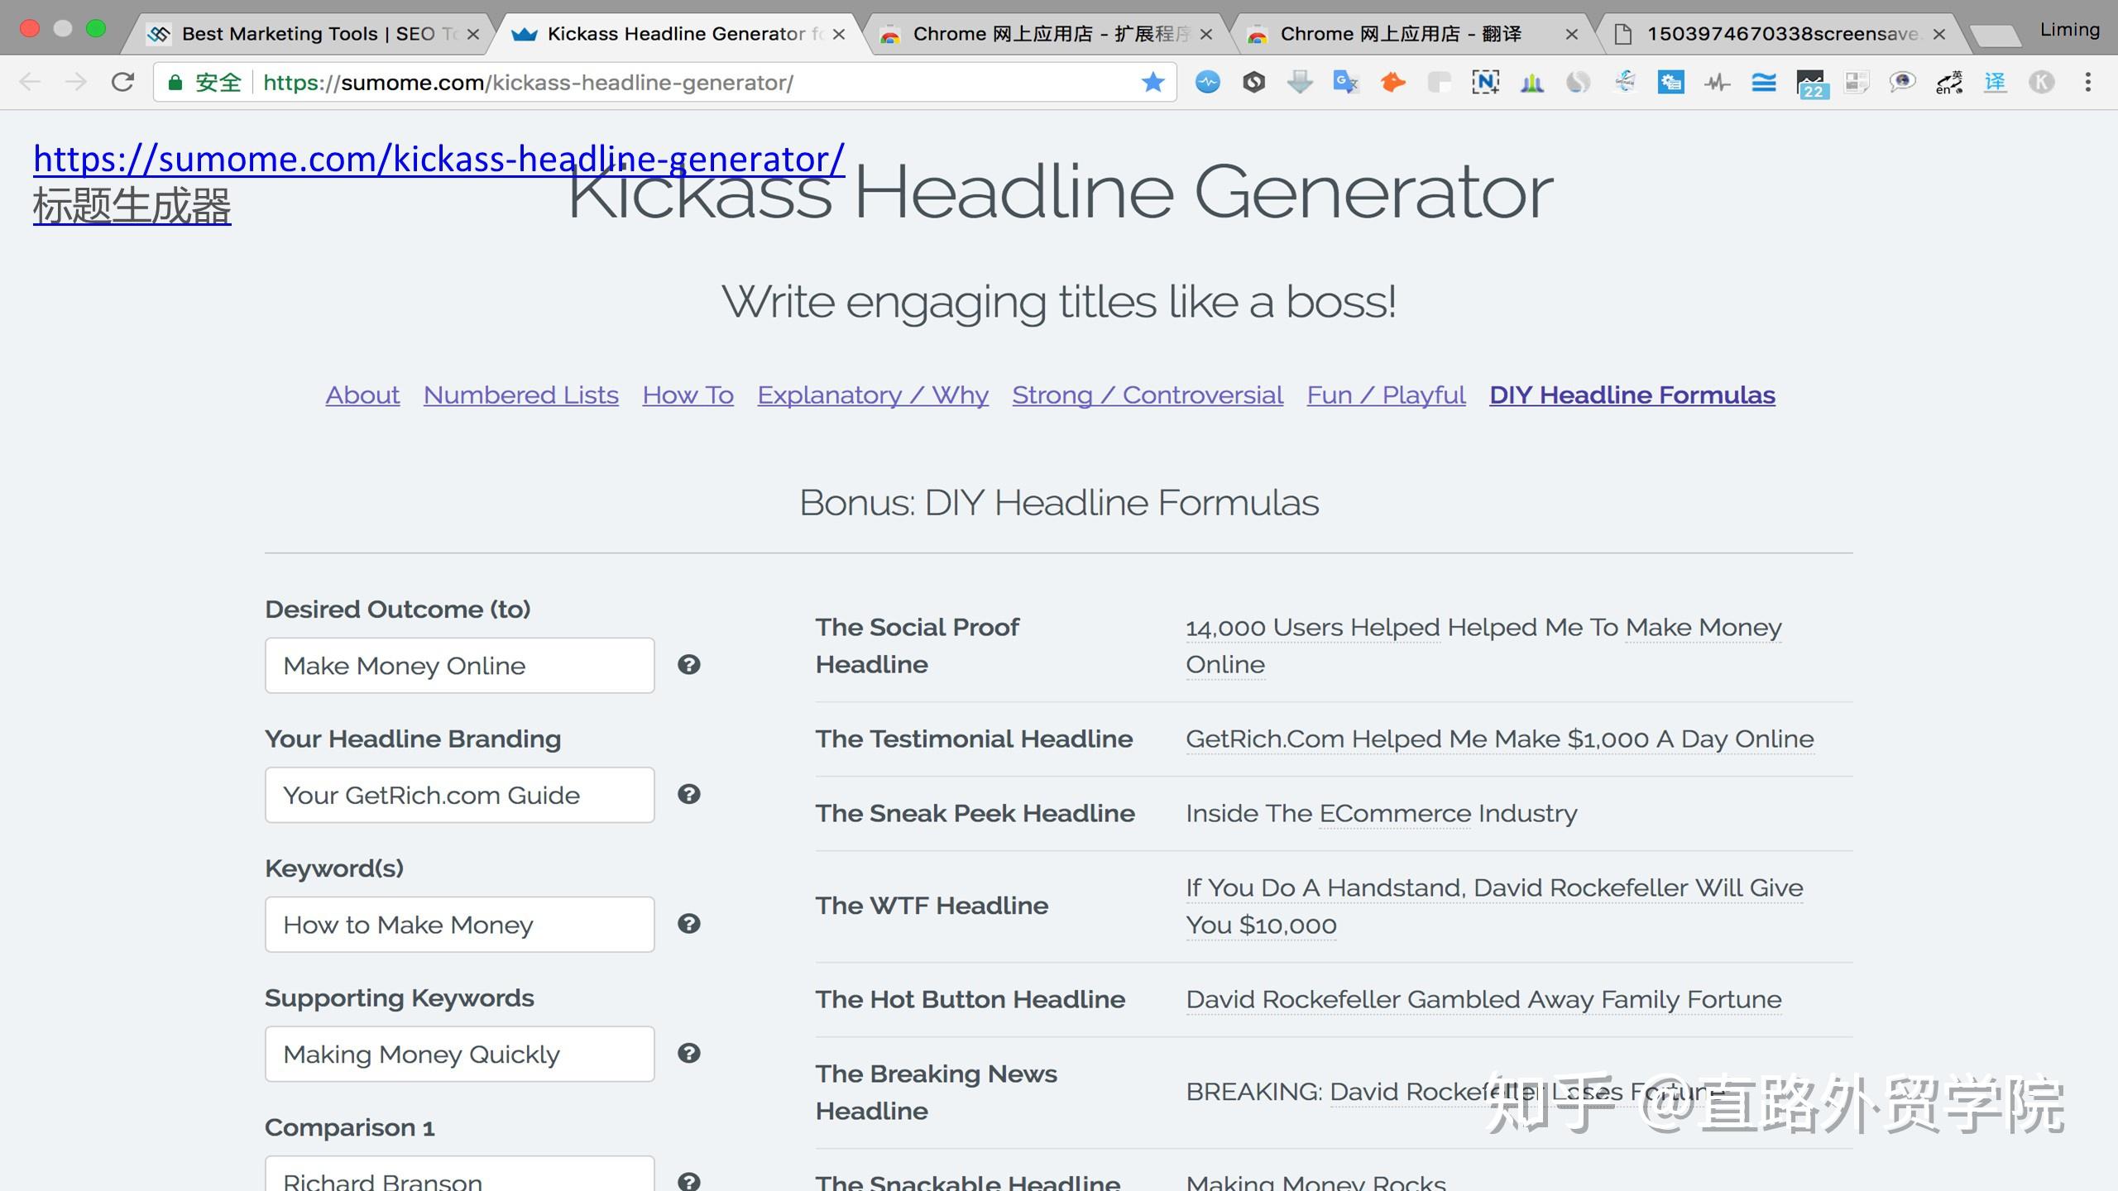
Task: Open Fun / Playful headlines
Action: coord(1386,395)
